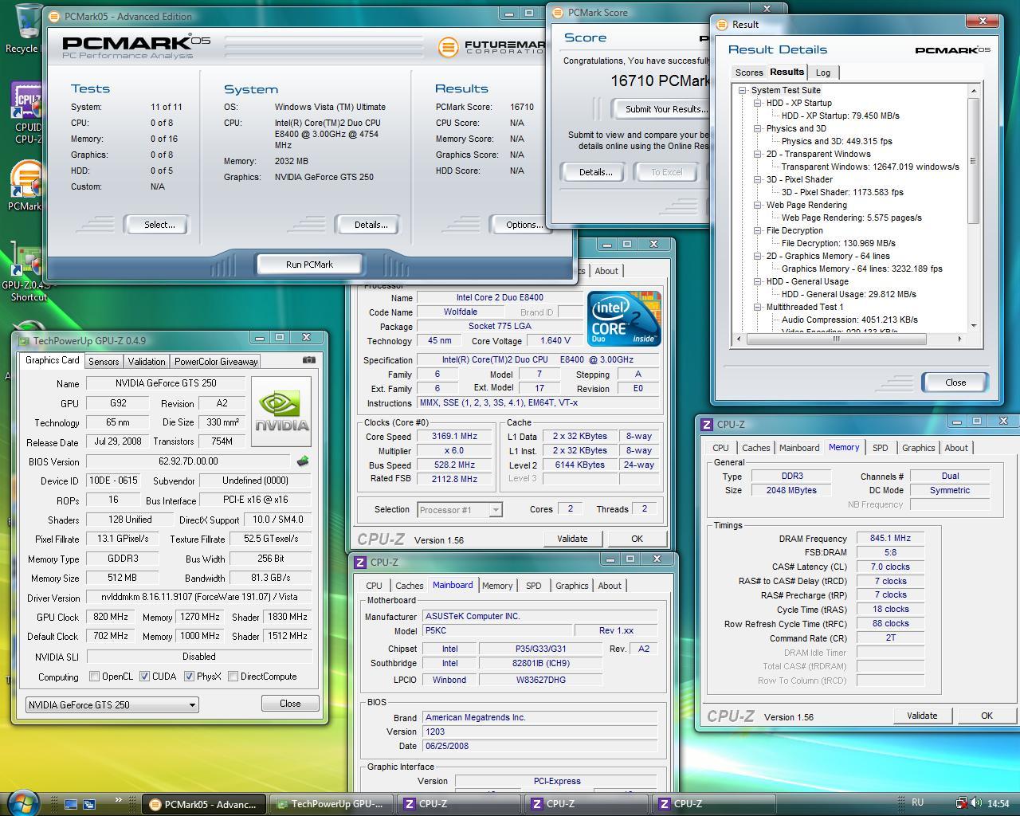Collapse the HDD - General Usage node
The width and height of the screenshot is (1020, 816).
pos(758,282)
